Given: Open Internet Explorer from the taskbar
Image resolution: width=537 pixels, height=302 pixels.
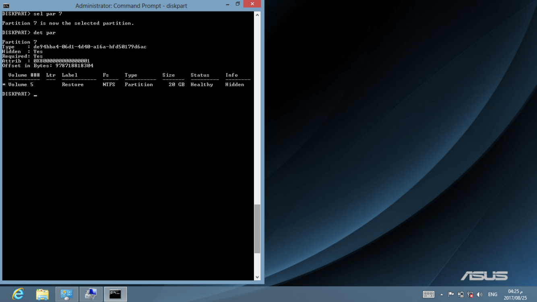Looking at the screenshot, I should [x=18, y=294].
